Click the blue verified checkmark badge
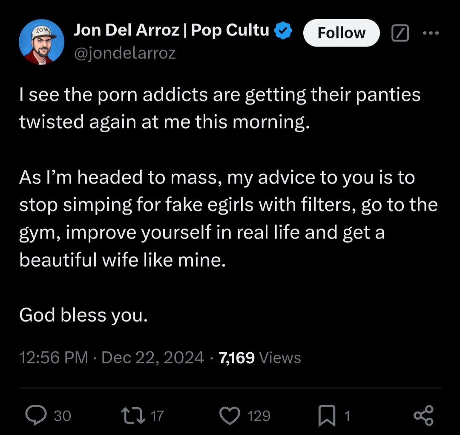Image resolution: width=460 pixels, height=435 pixels. 283,30
